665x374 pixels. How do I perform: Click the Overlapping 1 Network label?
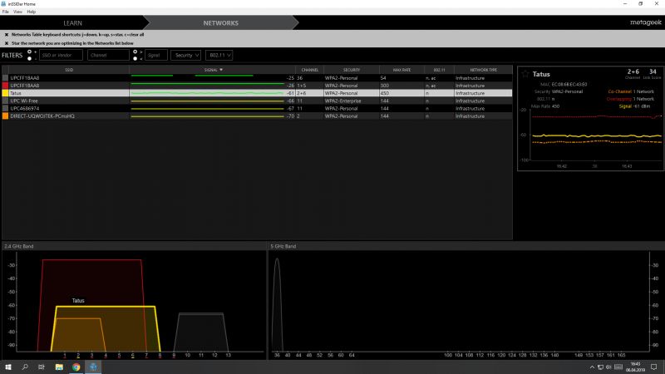[x=630, y=99]
